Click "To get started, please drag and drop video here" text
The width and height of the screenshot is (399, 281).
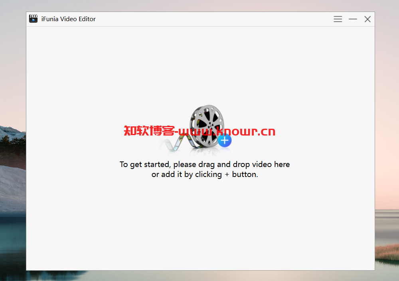pos(205,165)
